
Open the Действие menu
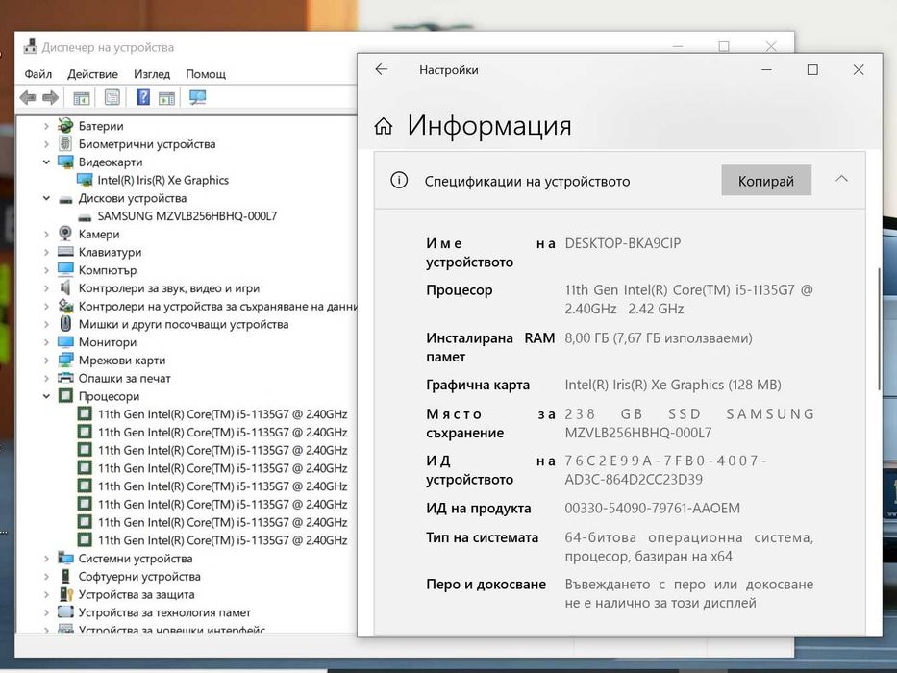pos(92,74)
